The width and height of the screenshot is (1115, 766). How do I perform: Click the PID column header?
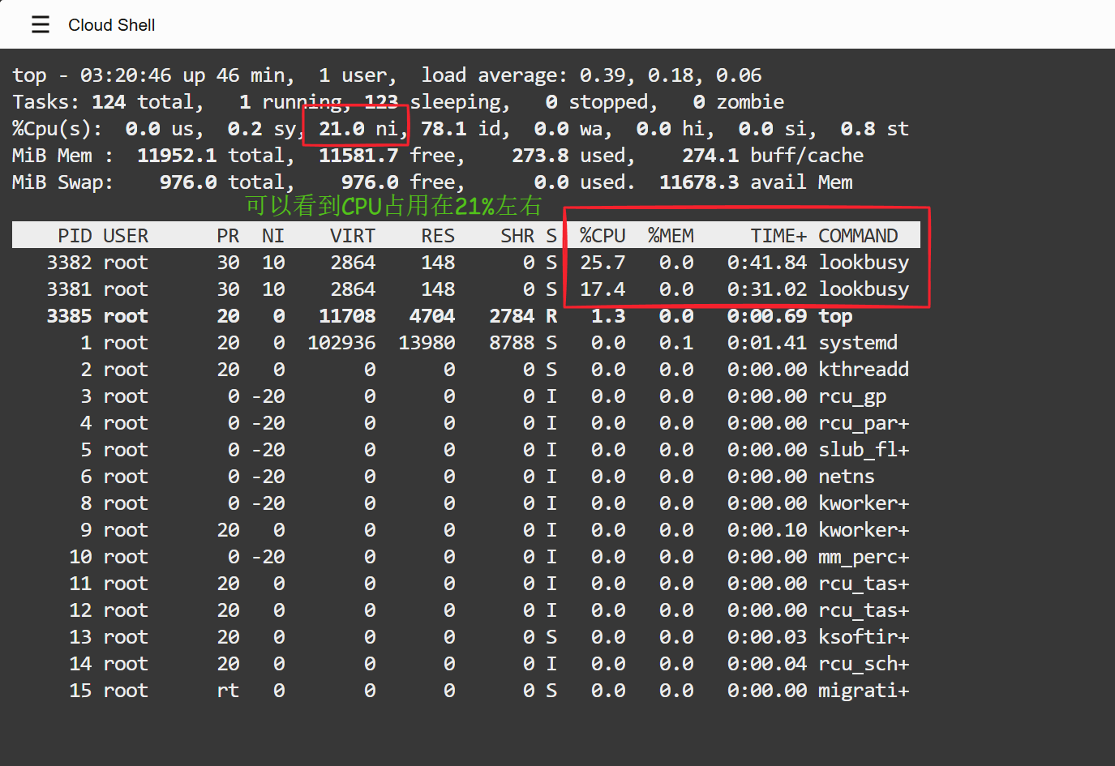click(x=75, y=236)
